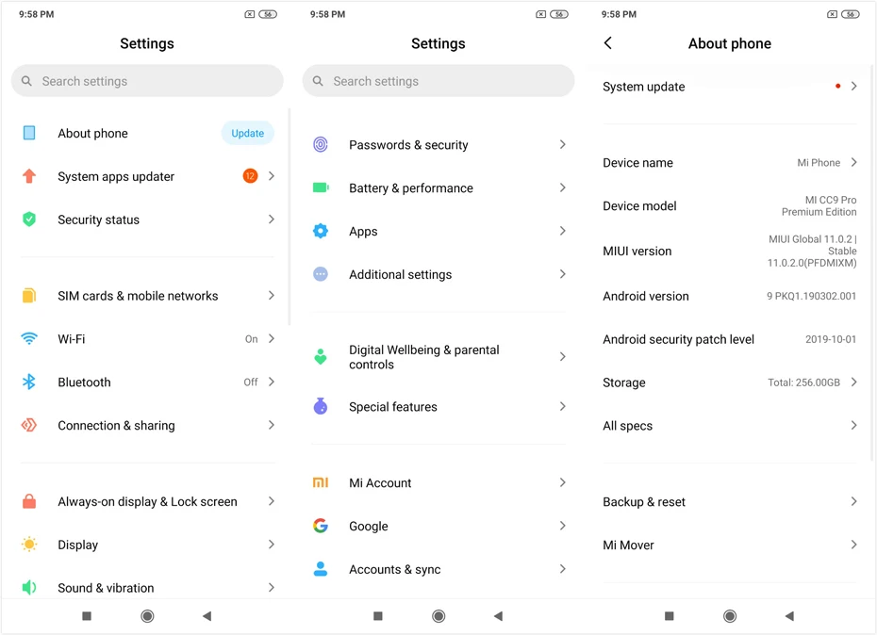Viewport: 877px width, 635px height.
Task: Tap the Security status shield icon
Action: click(x=29, y=220)
